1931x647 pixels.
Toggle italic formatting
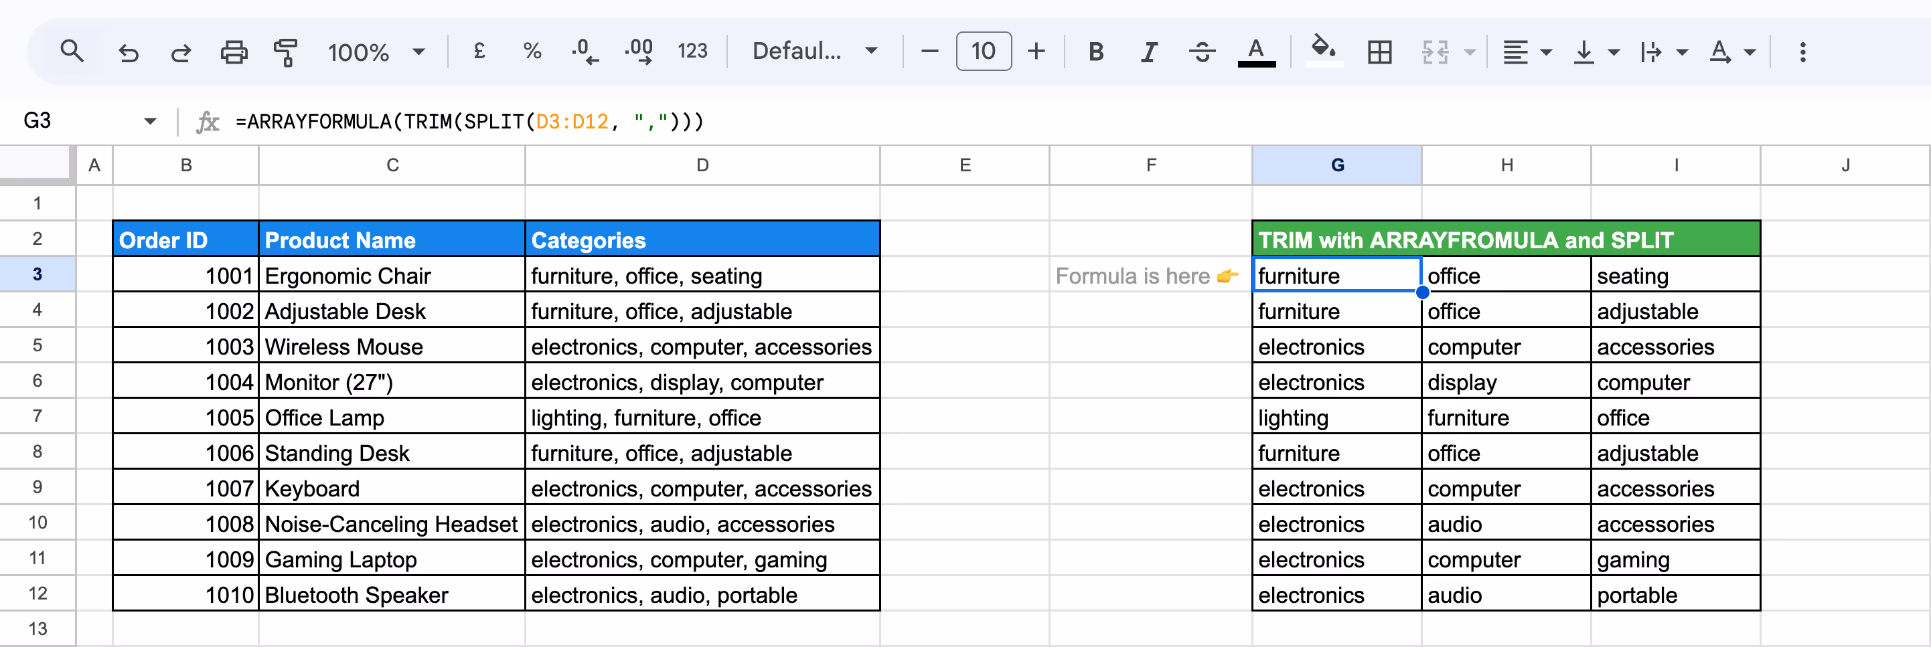point(1148,52)
